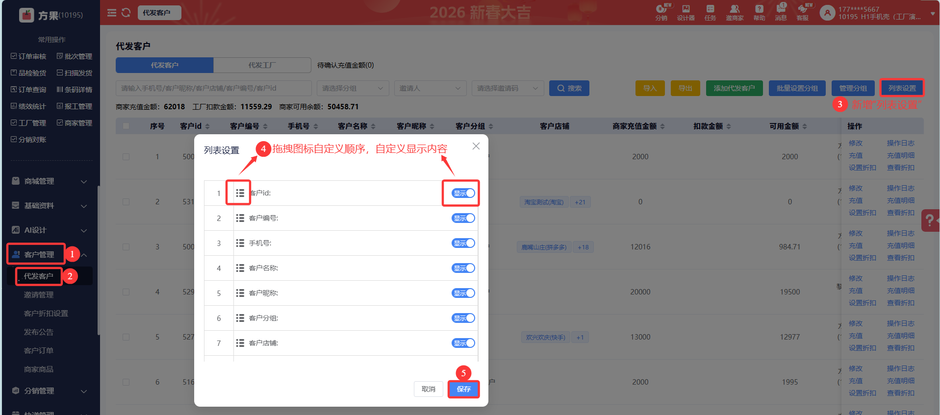Toggle the 显示 switch for 客户编号
Image resolution: width=940 pixels, height=415 pixels.
click(463, 218)
